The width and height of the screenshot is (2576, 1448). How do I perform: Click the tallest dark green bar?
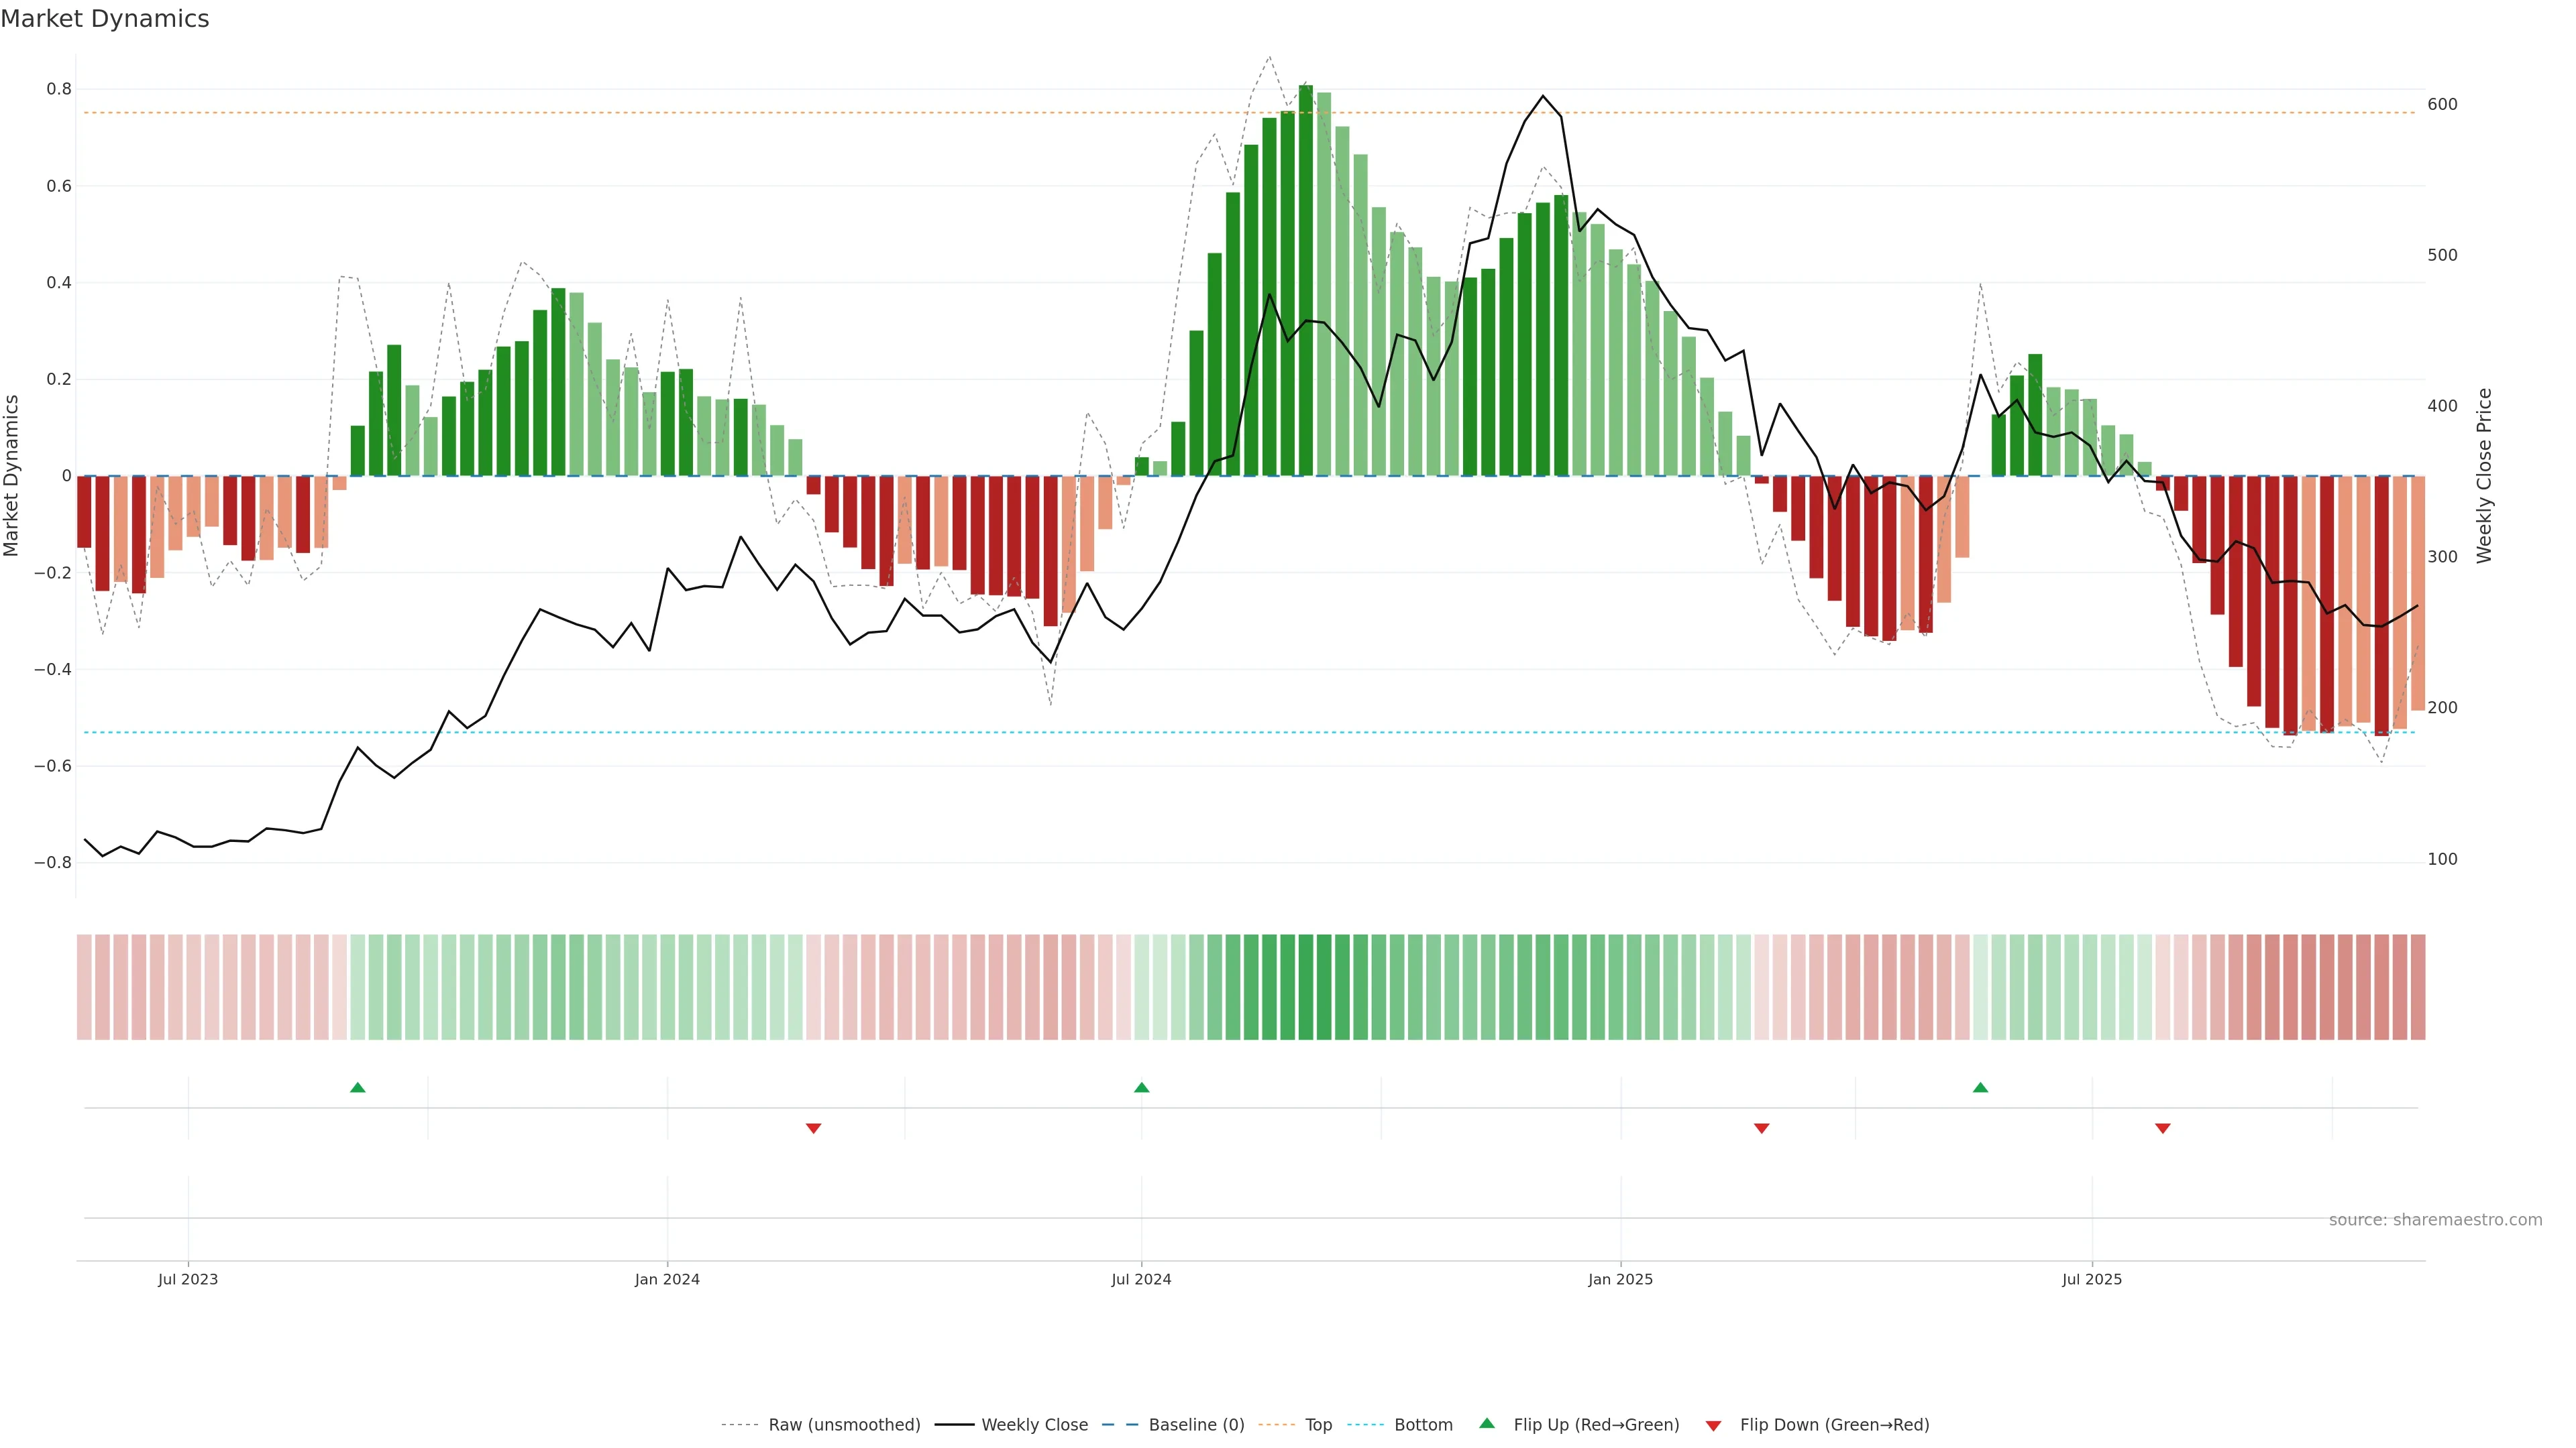[1305, 280]
